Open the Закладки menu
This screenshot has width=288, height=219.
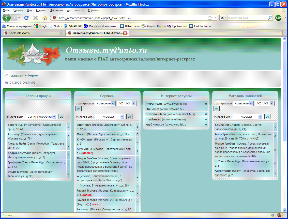tap(56, 10)
